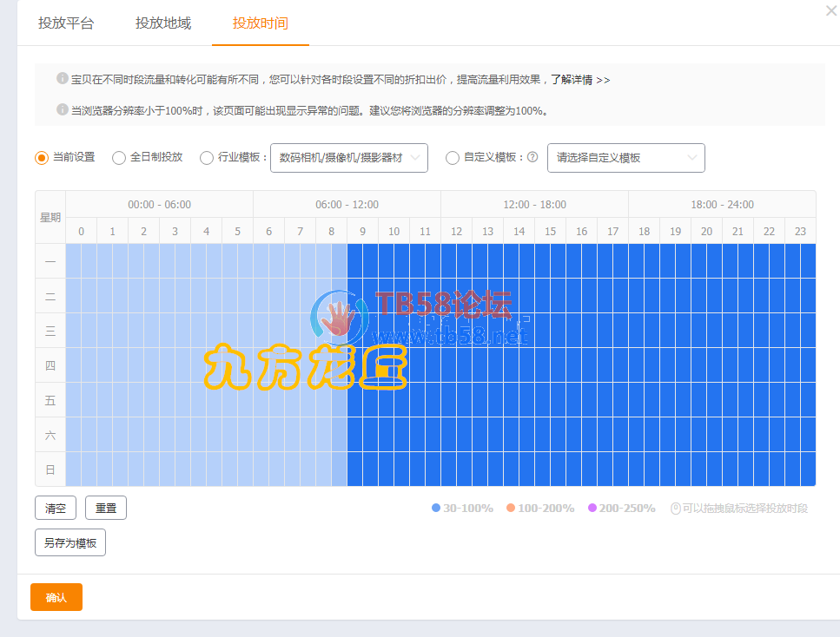This screenshot has width=840, height=637.
Task: Confirm settings with the orange 确认 button
Action: (x=56, y=597)
